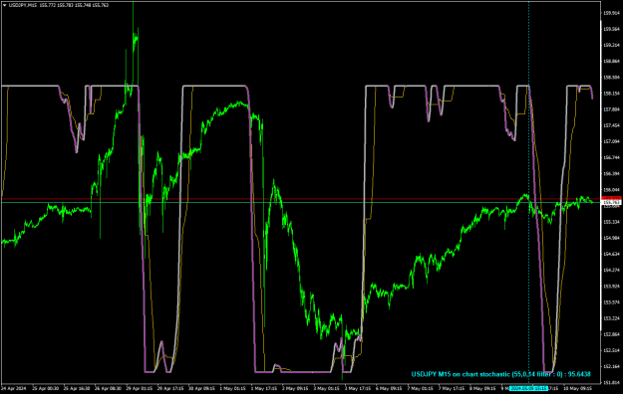Click the 3 May 17:15 time label
The height and width of the screenshot is (394, 623).
358,388
